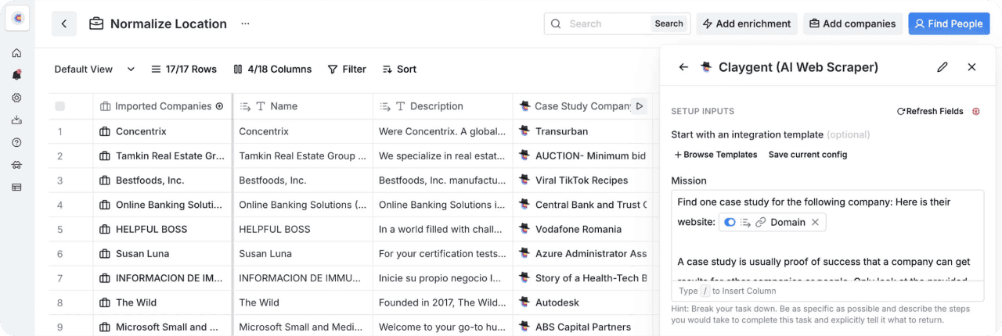1002x336 pixels.
Task: Check the select-all rows checkbox
Action: click(60, 106)
